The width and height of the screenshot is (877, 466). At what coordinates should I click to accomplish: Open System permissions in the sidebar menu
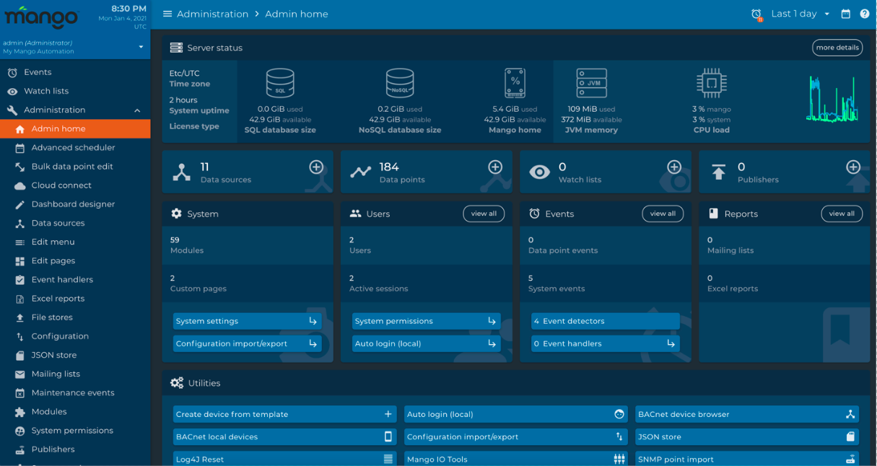[75, 431]
